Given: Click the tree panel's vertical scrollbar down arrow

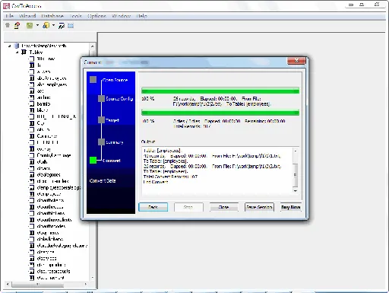Looking at the screenshot, I should [x=93, y=278].
